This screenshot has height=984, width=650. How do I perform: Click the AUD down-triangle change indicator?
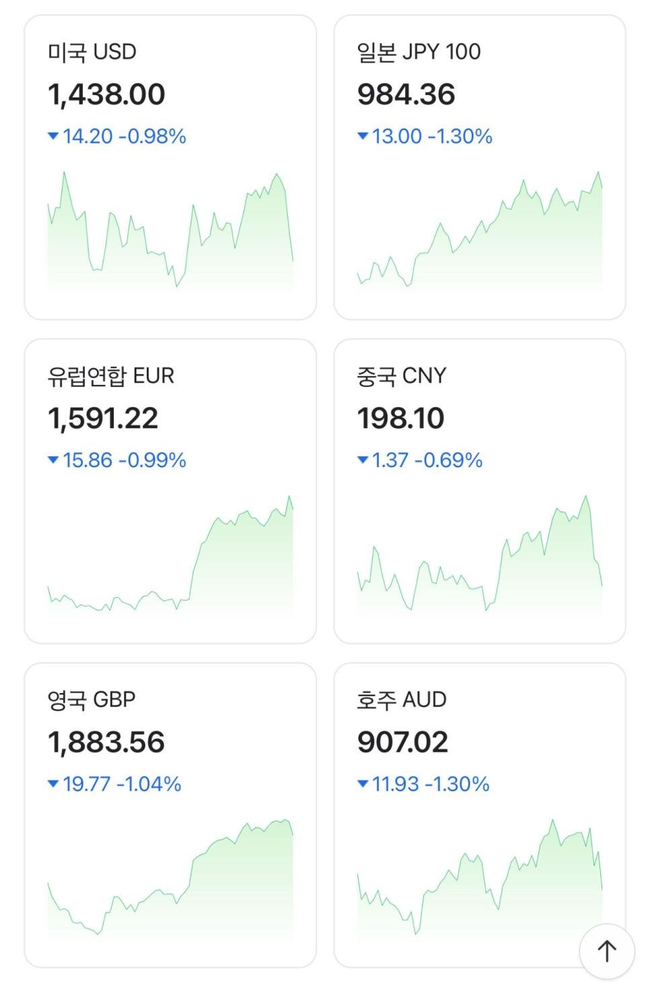(363, 784)
